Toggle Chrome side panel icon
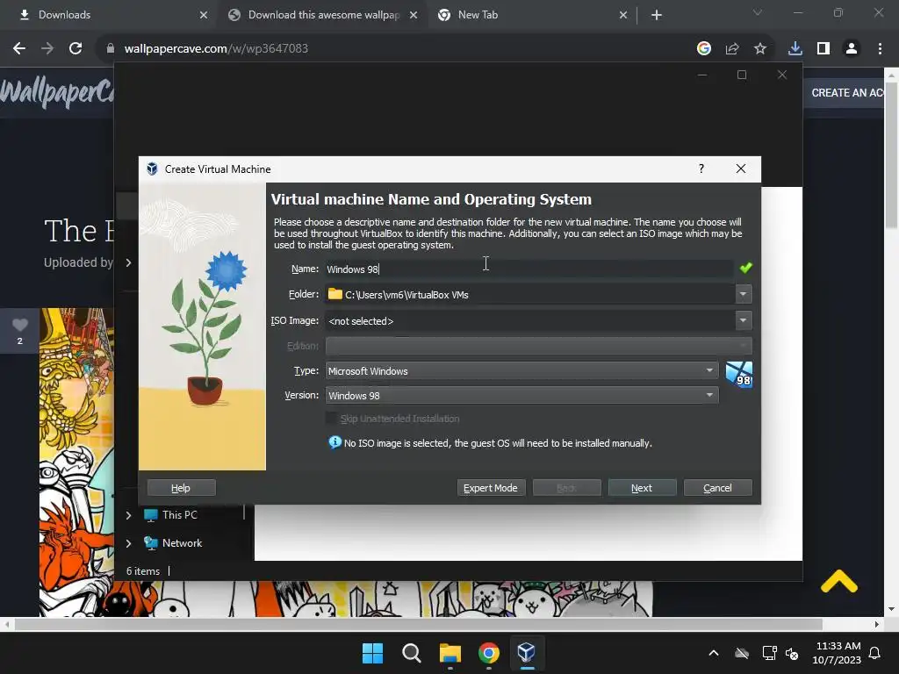 tap(823, 49)
